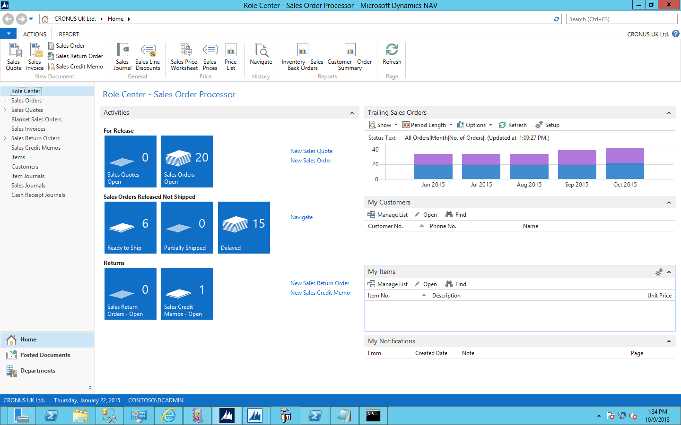Screen dimensions: 681x425
Task: Collapse the Trailing Sales Orders part
Action: [x=669, y=113]
